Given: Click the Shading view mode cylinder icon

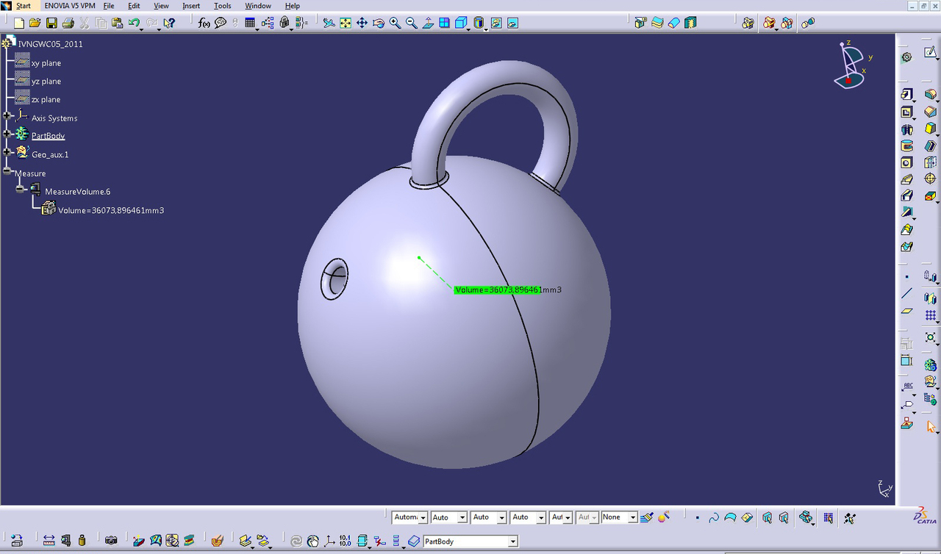Looking at the screenshot, I should 479,23.
